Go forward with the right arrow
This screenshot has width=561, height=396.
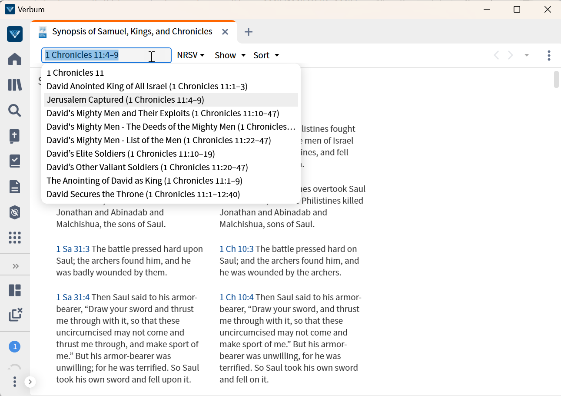(x=511, y=55)
